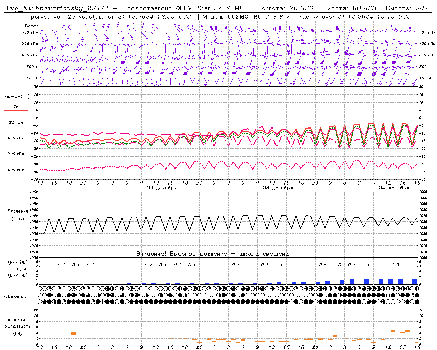This screenshot has height=350, width=437.
Task: Click the Облачность row label
Action: (x=17, y=296)
